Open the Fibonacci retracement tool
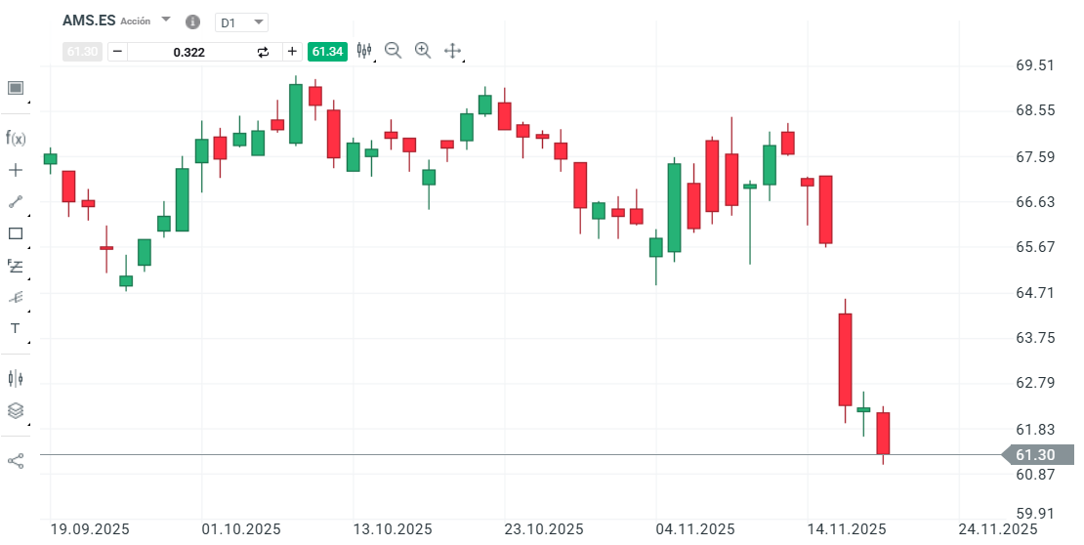 pos(15,265)
